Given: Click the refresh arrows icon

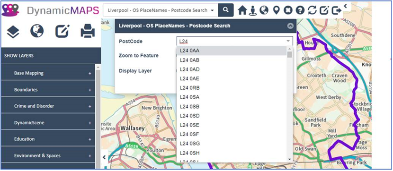Looking at the screenshot, I should (313, 10).
